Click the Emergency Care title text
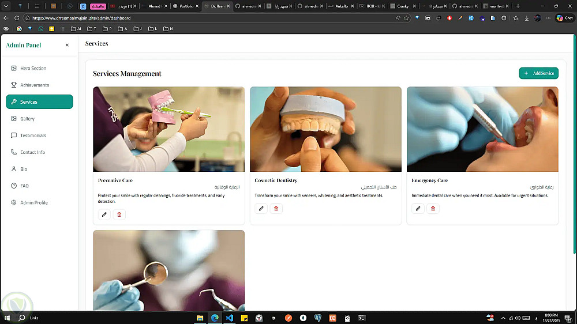577x324 pixels. (x=429, y=180)
